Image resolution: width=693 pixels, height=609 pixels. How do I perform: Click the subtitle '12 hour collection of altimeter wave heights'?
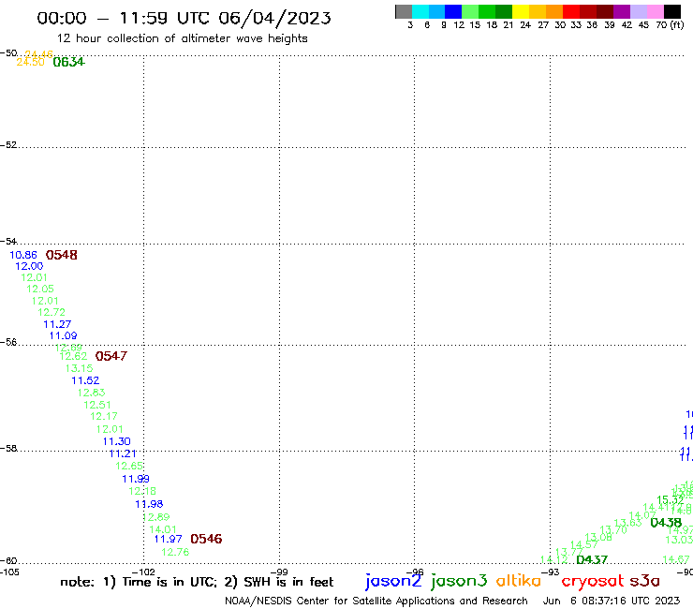[x=182, y=38]
